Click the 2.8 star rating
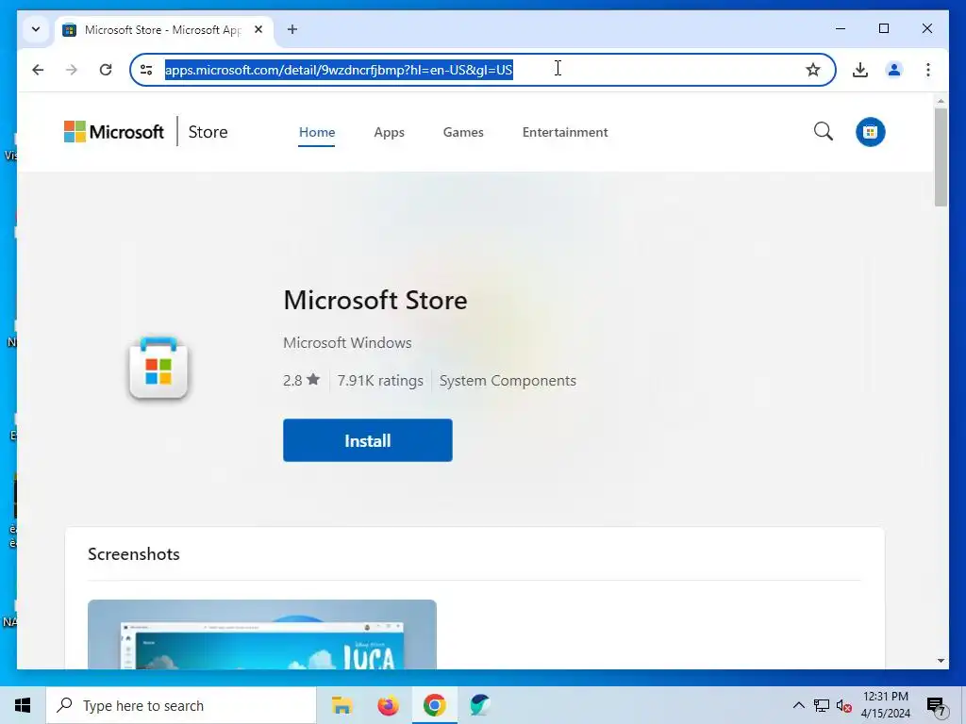Viewport: 966px width, 724px height. [301, 381]
